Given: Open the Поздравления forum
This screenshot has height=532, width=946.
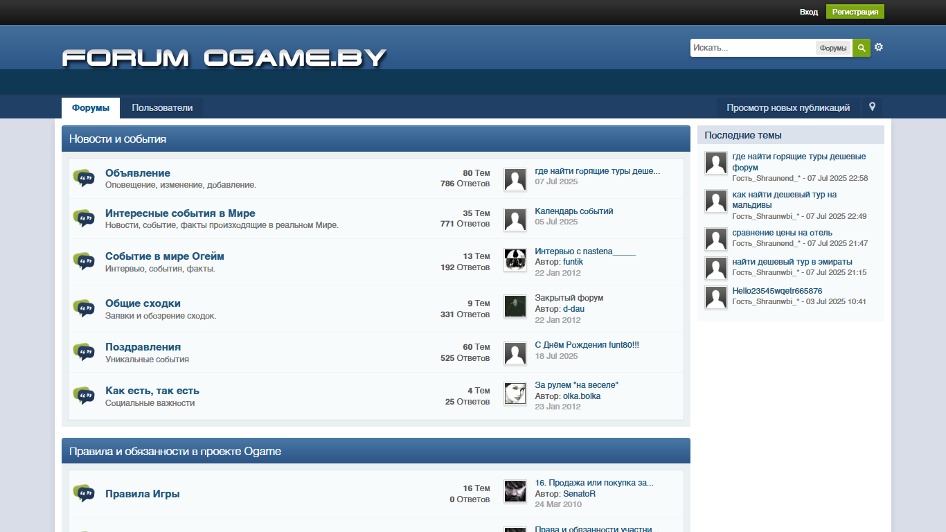Looking at the screenshot, I should point(143,347).
